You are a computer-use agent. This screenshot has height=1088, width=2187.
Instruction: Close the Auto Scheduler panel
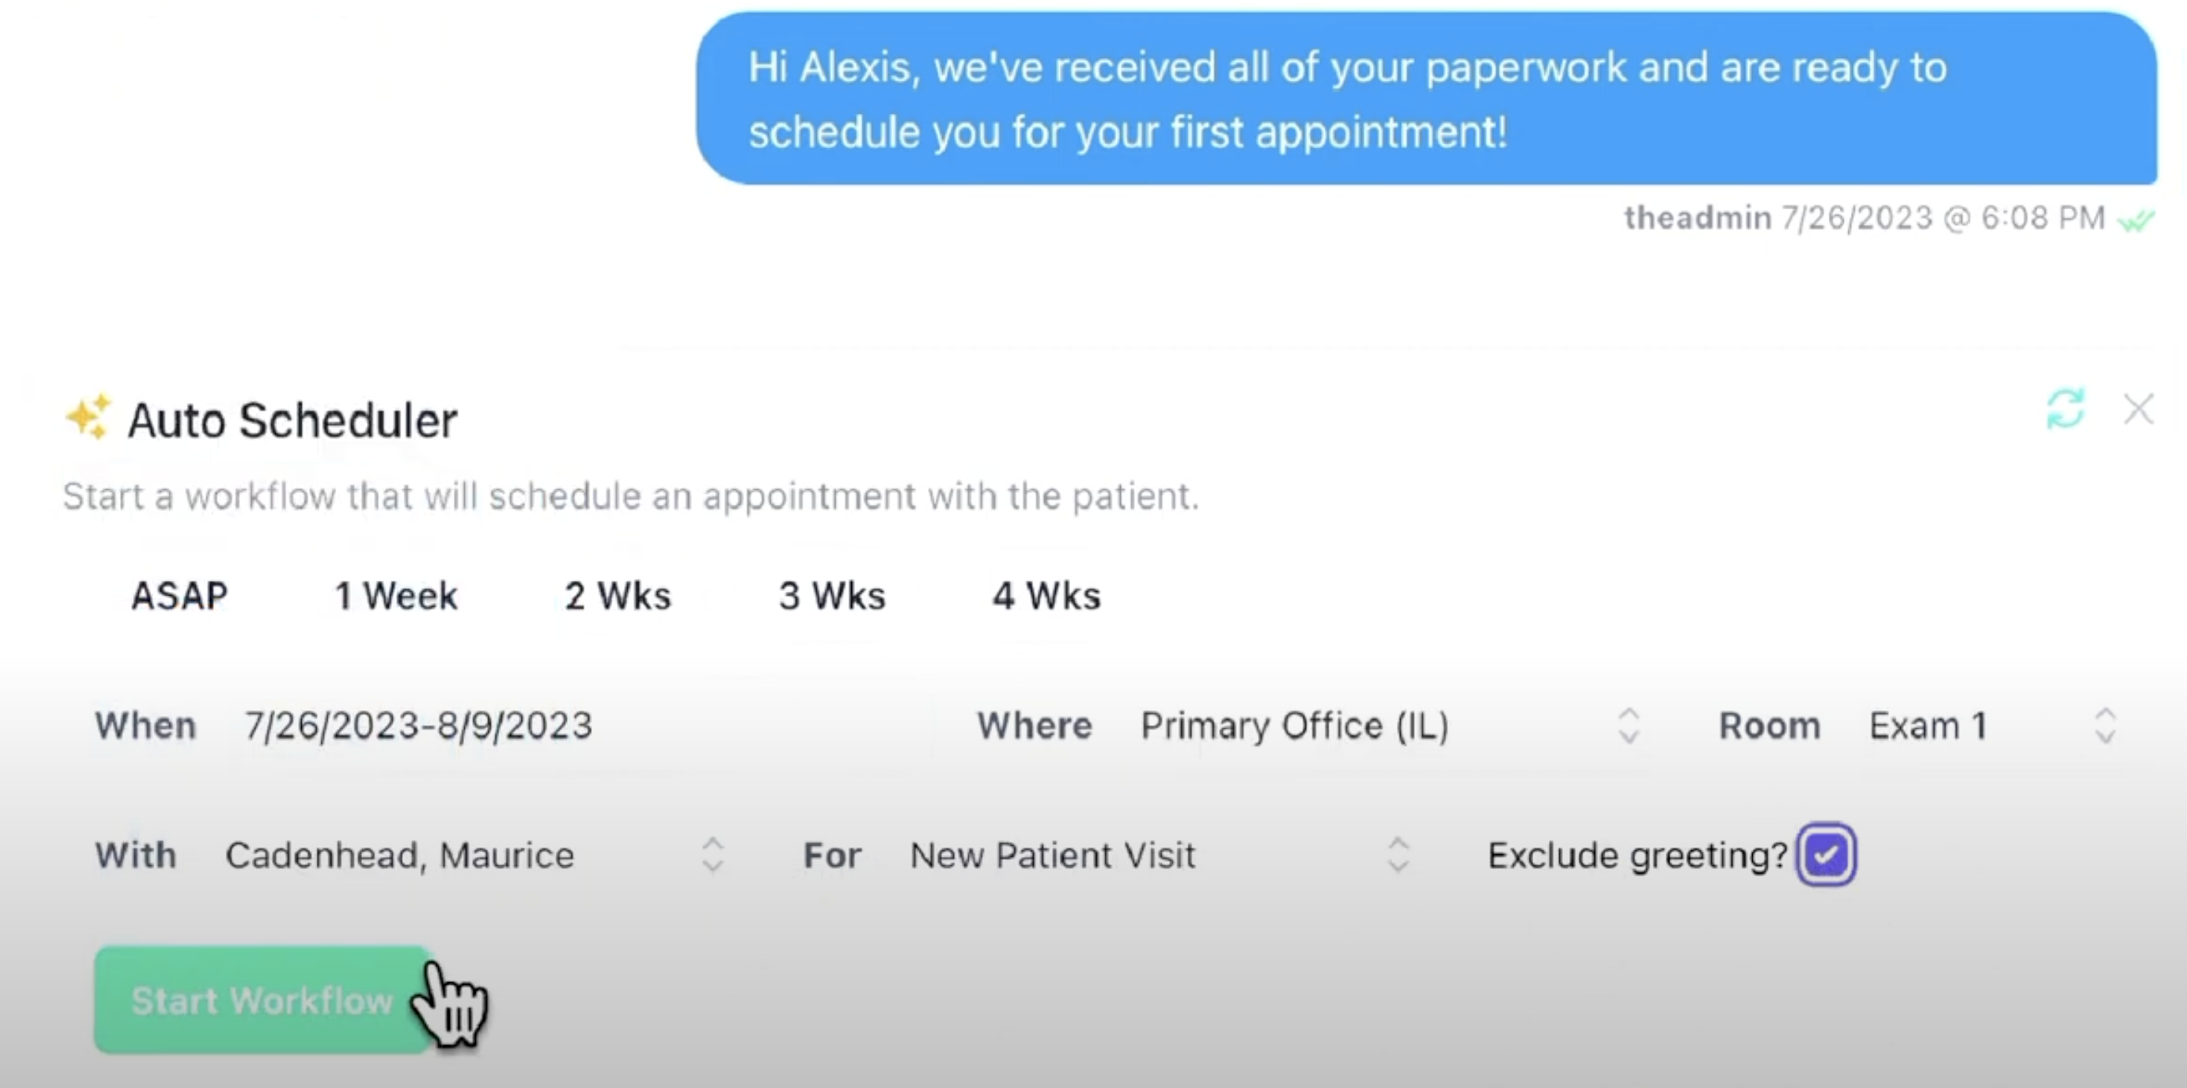[2138, 409]
